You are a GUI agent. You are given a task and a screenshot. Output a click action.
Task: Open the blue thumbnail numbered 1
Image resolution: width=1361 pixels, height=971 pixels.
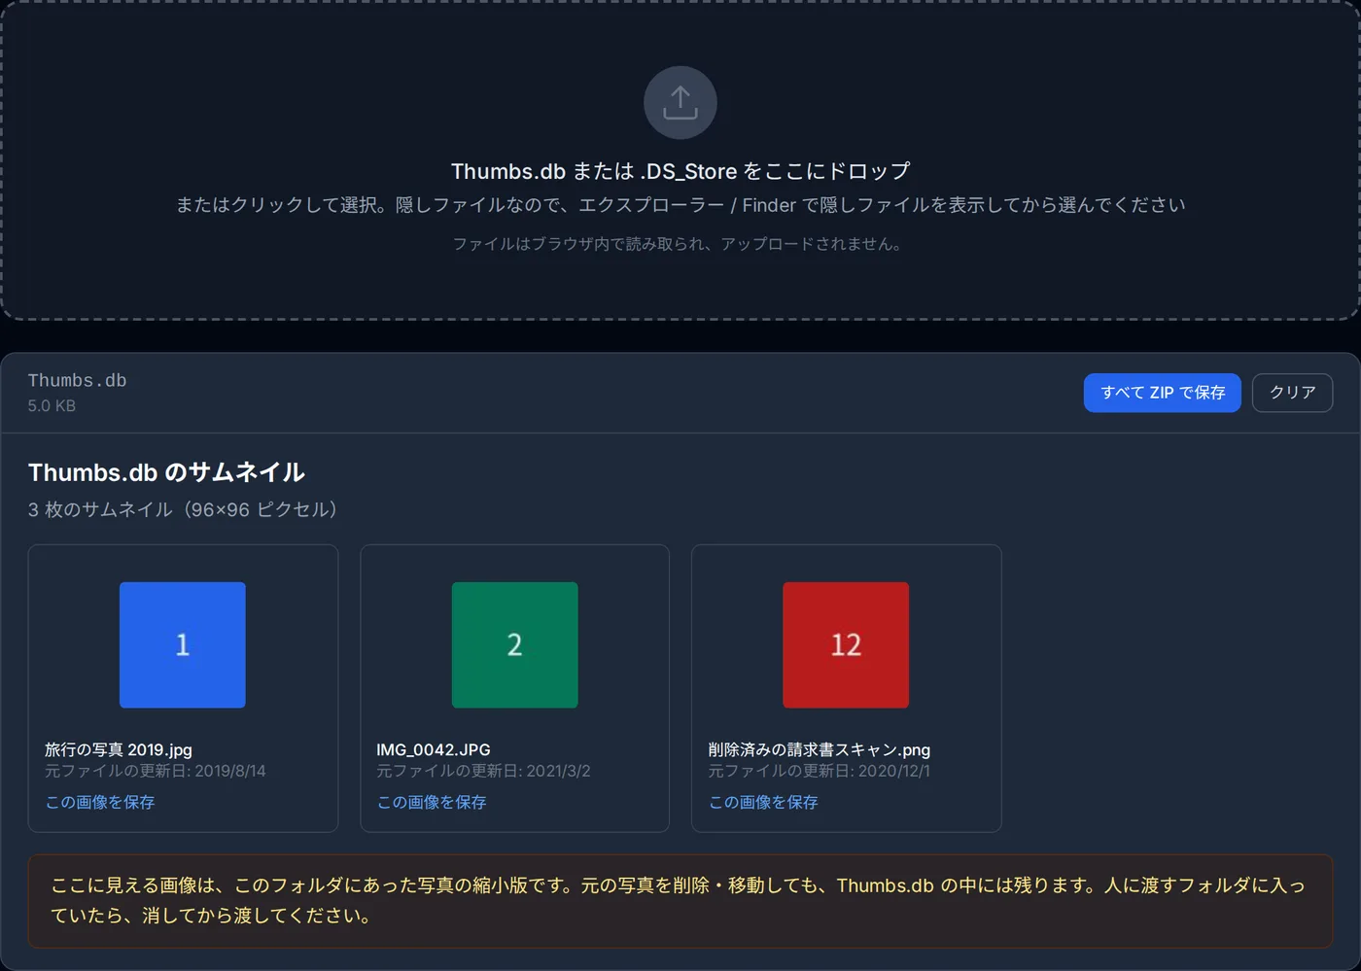(x=183, y=644)
